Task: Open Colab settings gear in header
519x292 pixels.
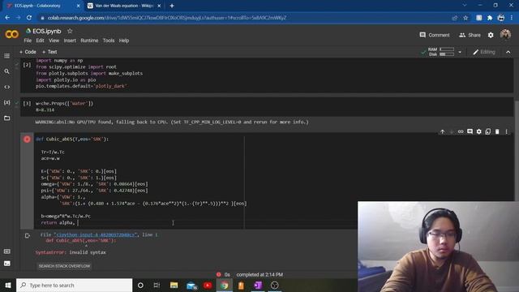Action: pyautogui.click(x=491, y=35)
